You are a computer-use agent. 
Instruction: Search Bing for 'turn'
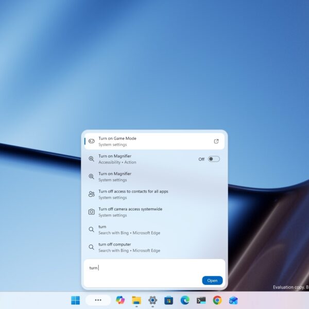point(154,230)
